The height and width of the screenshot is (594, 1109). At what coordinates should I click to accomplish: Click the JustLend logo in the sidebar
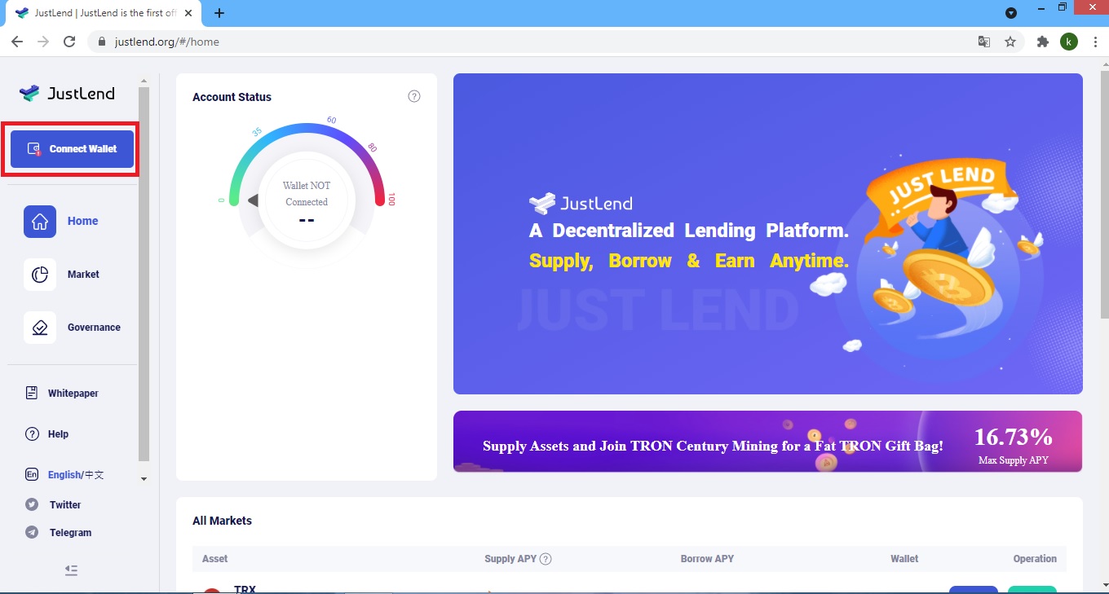[67, 93]
